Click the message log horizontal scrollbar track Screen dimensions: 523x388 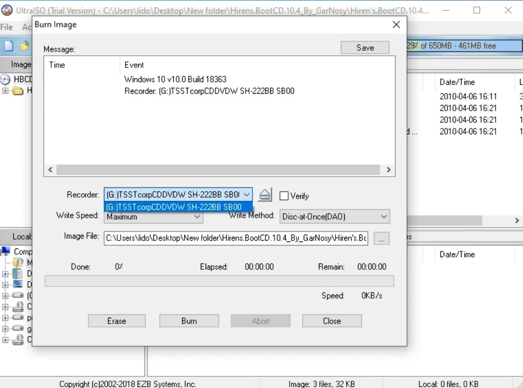tap(218, 170)
